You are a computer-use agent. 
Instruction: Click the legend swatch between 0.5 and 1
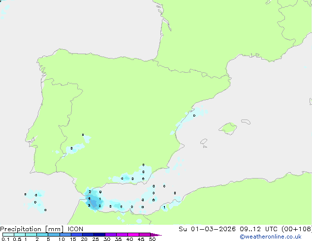pos(20,235)
